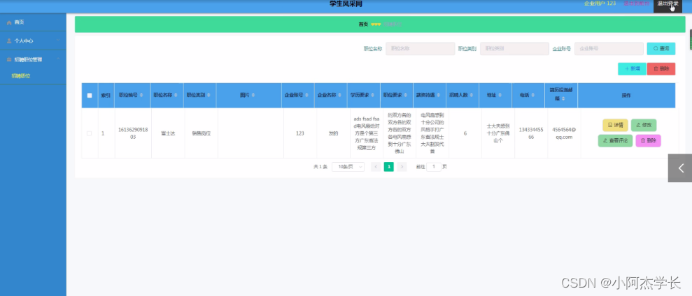Click the home icon beside 首页

click(9, 22)
